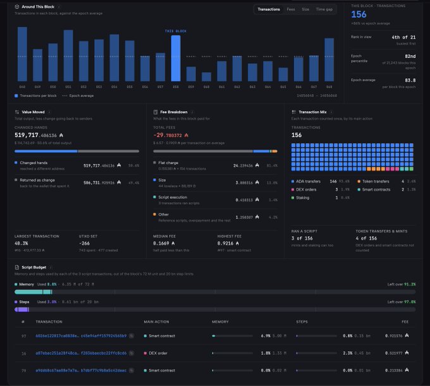Open info tooltip next to Fee Breakdown
Image resolution: width=430 pixels, height=386 pixels.
click(192, 112)
